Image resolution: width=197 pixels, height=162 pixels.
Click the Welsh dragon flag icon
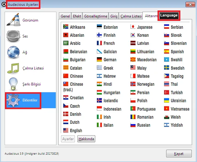click(166, 117)
